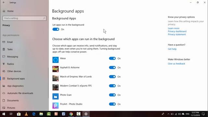The width and height of the screenshot is (208, 117).
Task: Click the Modern Combat 5 app icon
Action: click(56, 87)
